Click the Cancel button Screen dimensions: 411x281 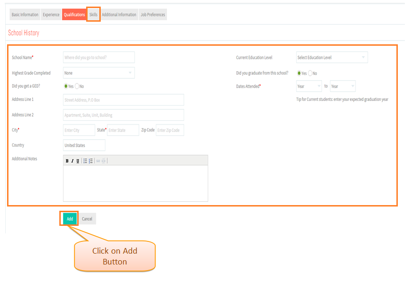[x=87, y=219]
